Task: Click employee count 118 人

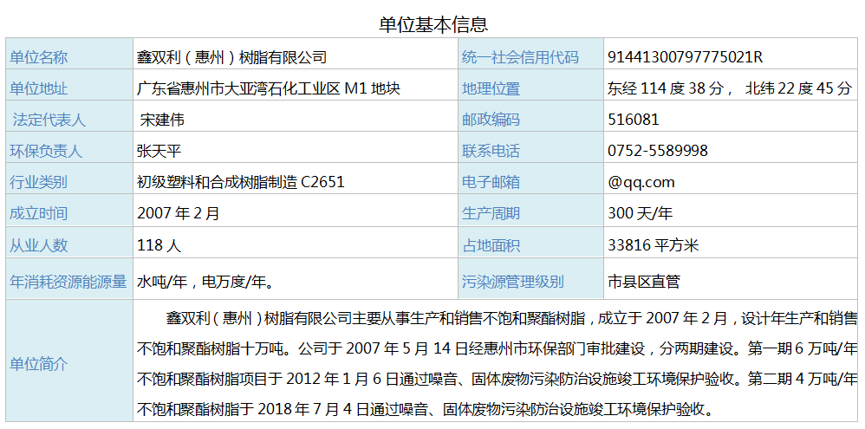Action: point(159,245)
